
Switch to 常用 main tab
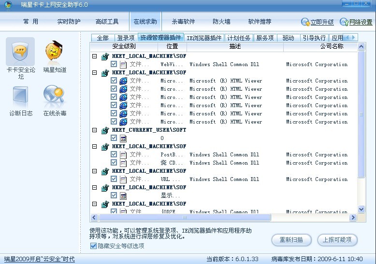tap(31, 22)
